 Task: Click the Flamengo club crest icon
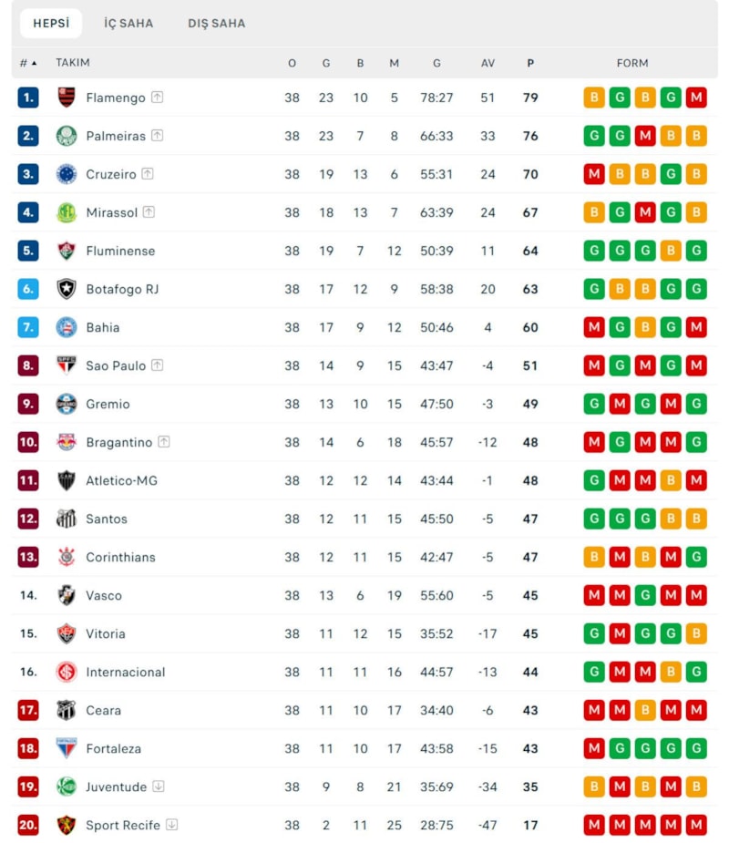pyautogui.click(x=67, y=98)
